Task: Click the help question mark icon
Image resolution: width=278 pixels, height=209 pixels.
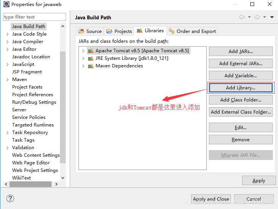Action: [x=10, y=198]
